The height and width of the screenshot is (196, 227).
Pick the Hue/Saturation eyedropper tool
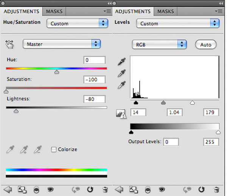point(10,149)
